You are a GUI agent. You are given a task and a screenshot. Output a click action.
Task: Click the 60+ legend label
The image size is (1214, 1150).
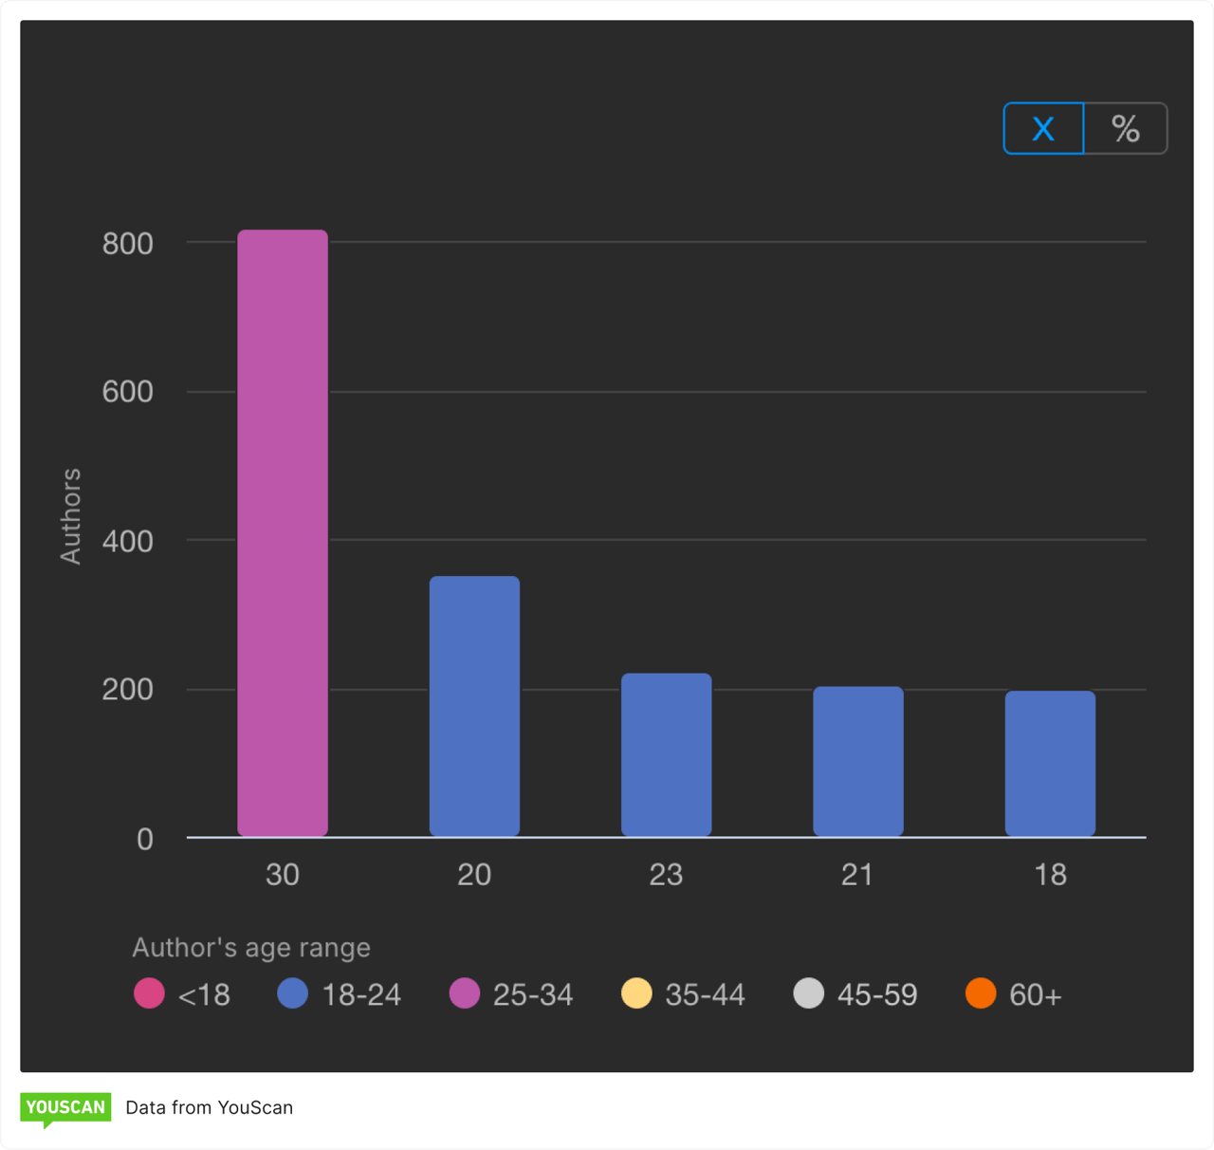click(1036, 994)
